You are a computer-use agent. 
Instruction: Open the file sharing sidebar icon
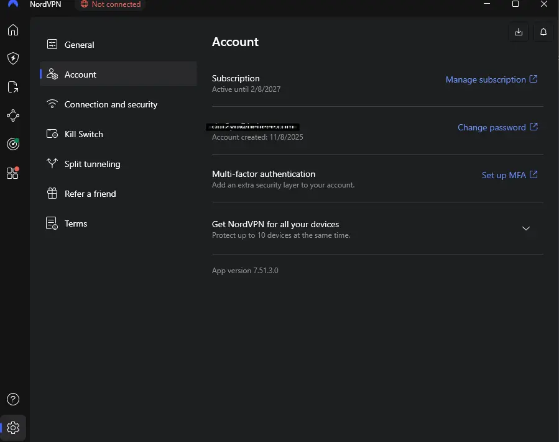(x=13, y=87)
